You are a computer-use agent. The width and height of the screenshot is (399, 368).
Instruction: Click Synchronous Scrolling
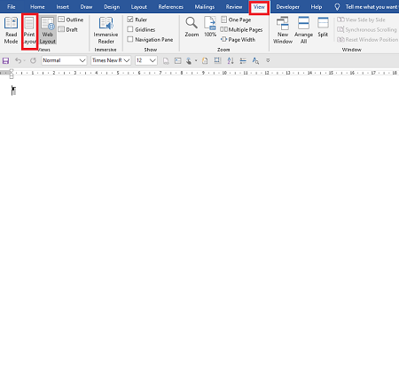367,29
